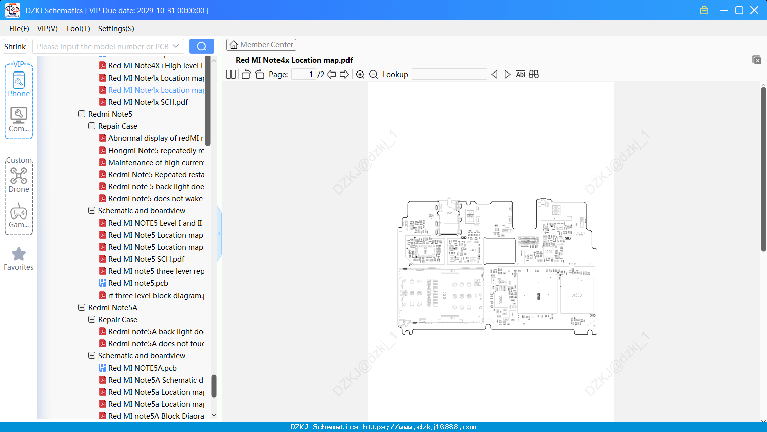Click the yellow toolbox icon in title bar

(x=704, y=10)
